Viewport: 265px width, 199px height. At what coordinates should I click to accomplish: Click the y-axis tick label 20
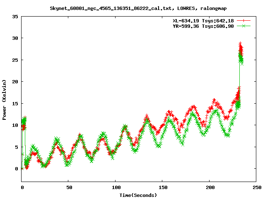[15, 82]
